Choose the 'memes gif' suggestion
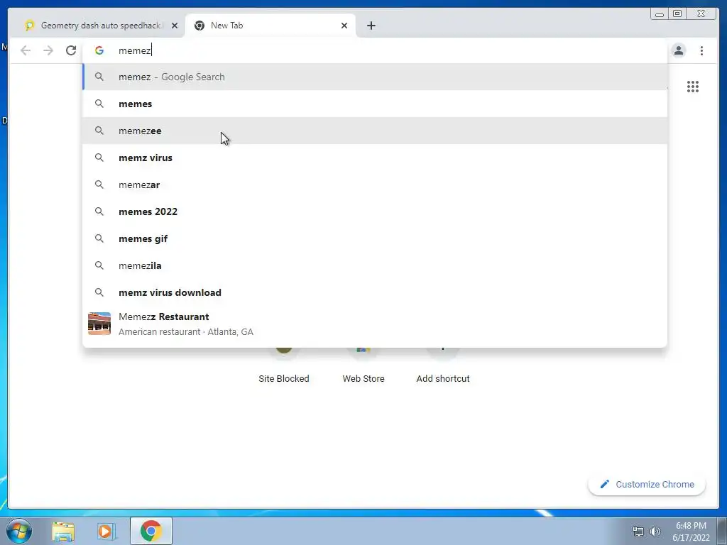The width and height of the screenshot is (727, 545). [x=375, y=238]
